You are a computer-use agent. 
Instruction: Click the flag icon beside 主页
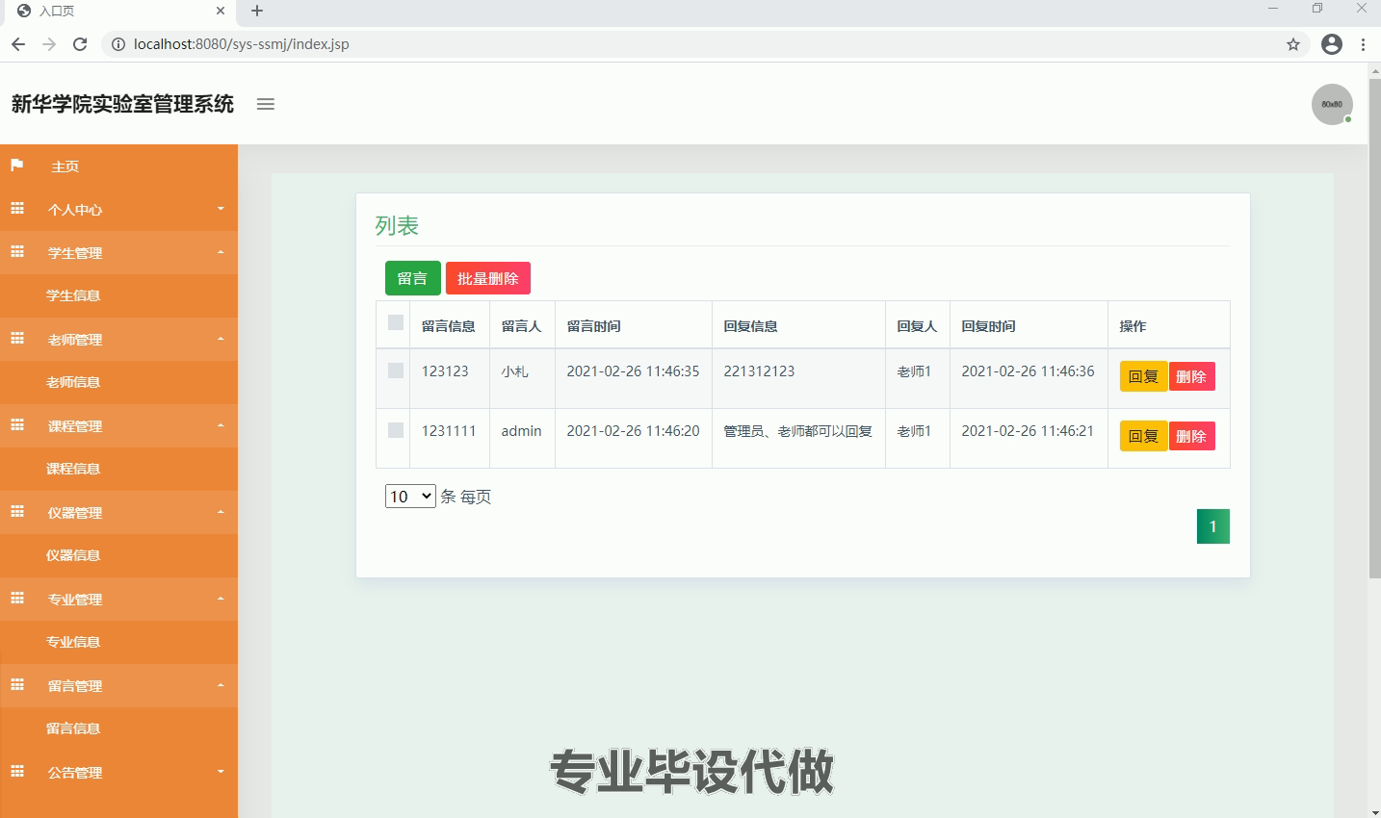tap(16, 166)
